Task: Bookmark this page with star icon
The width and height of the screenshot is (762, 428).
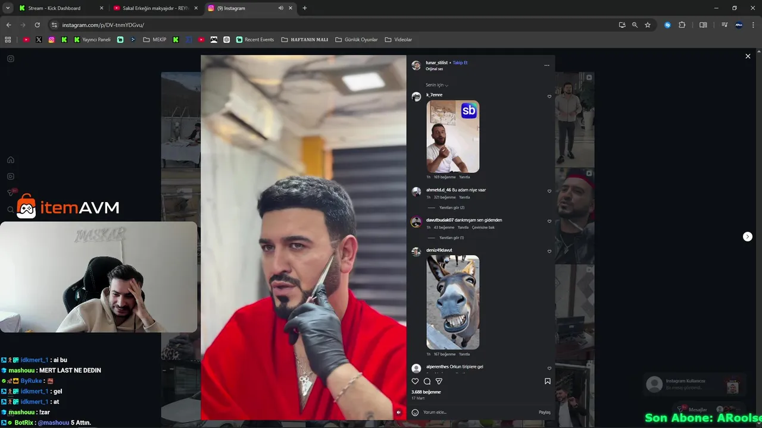Action: tap(648, 25)
